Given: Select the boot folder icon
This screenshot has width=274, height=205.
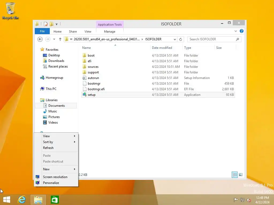Looking at the screenshot, I should pos(84,56).
